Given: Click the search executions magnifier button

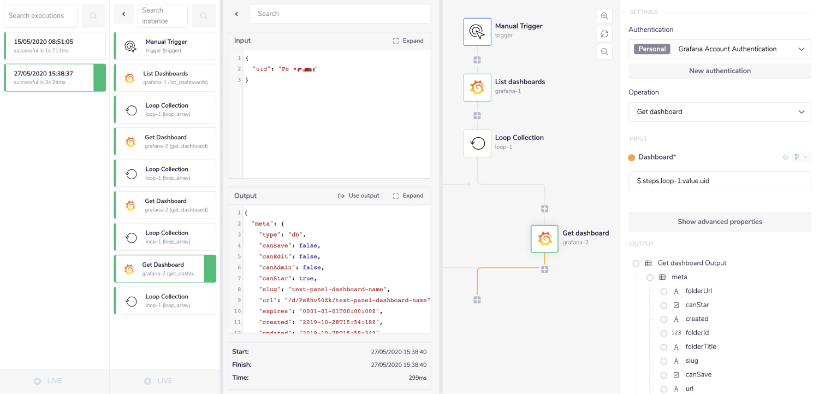Looking at the screenshot, I should 93,16.
